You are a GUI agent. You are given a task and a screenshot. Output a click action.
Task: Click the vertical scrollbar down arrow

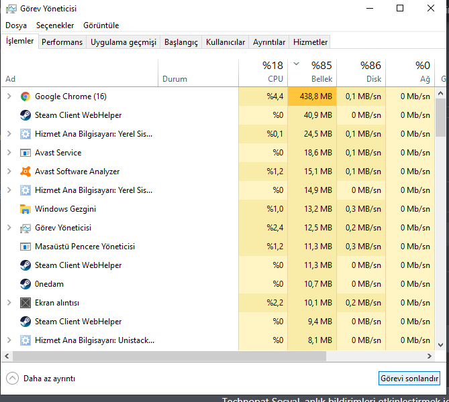441,345
